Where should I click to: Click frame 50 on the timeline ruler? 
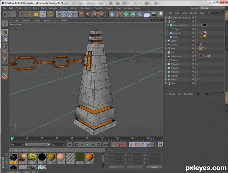[87, 139]
